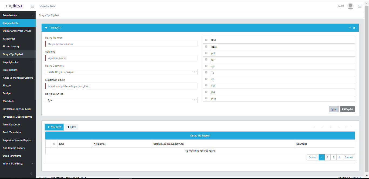Image resolution: width=369 pixels, height=179 pixels.
Task: Minimize the Yeni Kayıt panel
Action: (x=350, y=28)
